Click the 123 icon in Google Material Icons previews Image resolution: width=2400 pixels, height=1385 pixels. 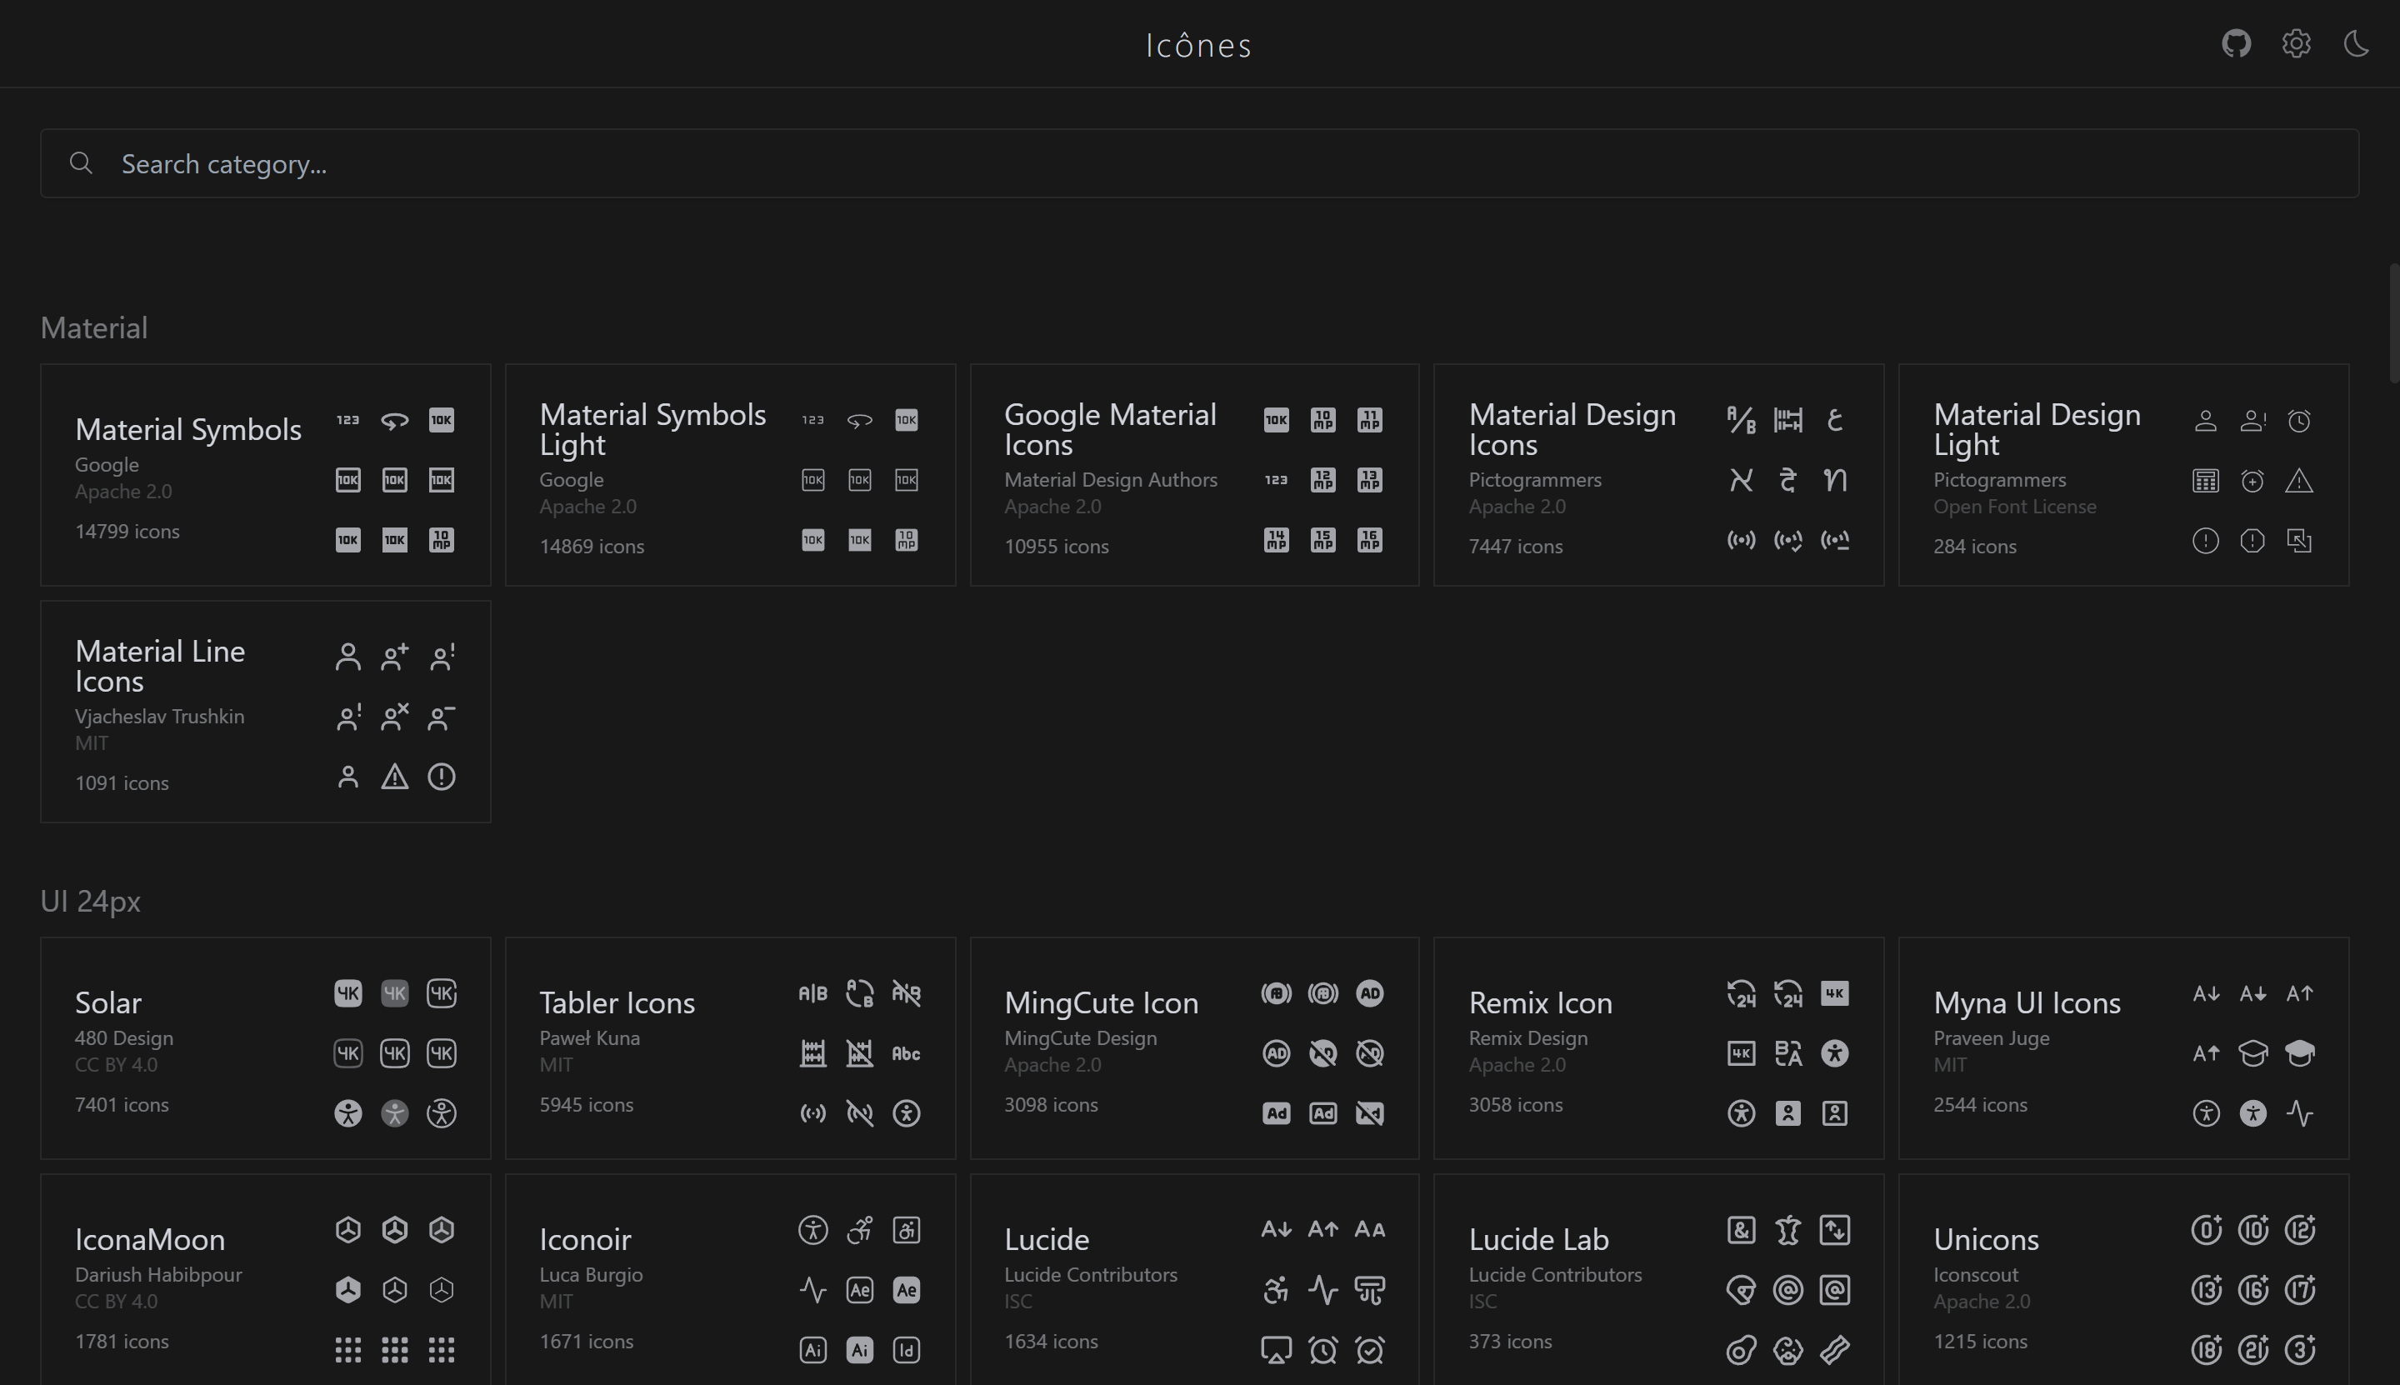click(x=1276, y=480)
